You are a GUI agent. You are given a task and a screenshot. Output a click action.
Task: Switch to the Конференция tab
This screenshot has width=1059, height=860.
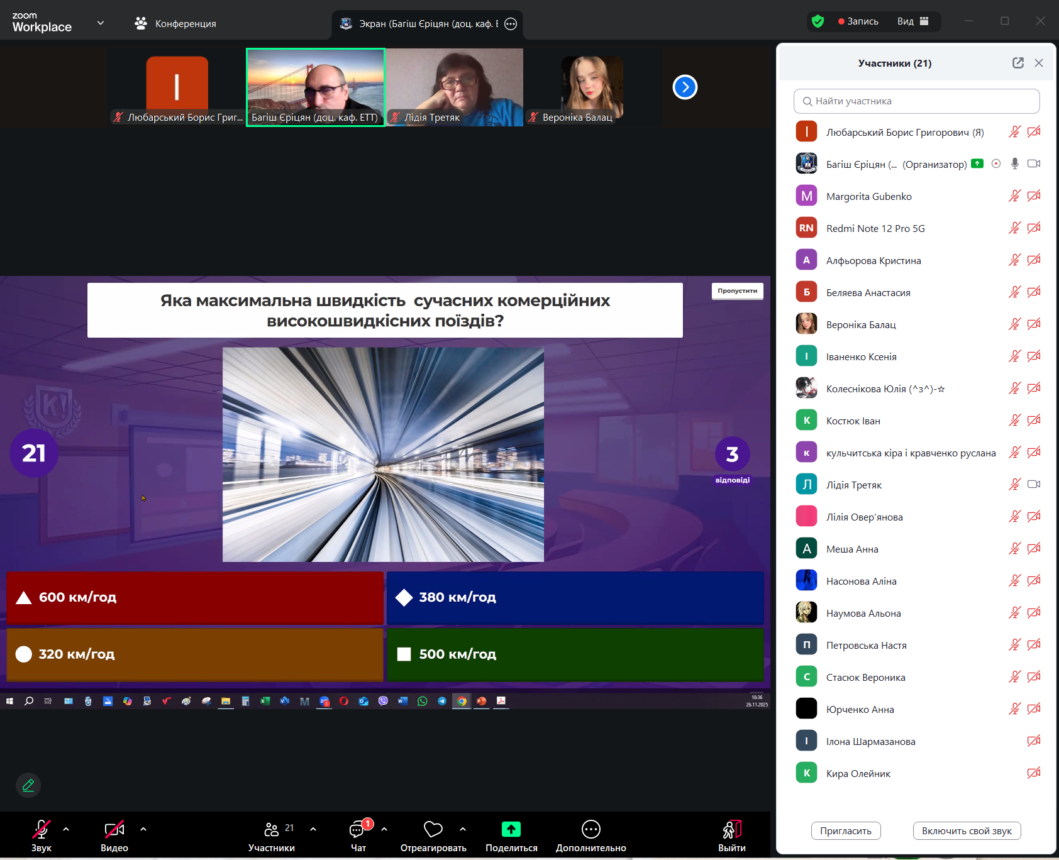pyautogui.click(x=175, y=24)
